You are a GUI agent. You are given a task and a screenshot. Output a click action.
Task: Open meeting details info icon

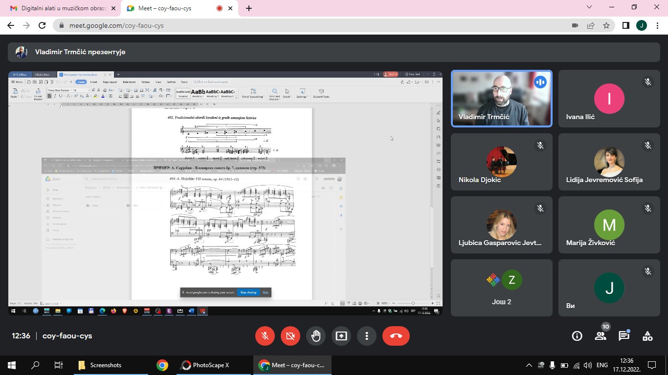pos(577,336)
